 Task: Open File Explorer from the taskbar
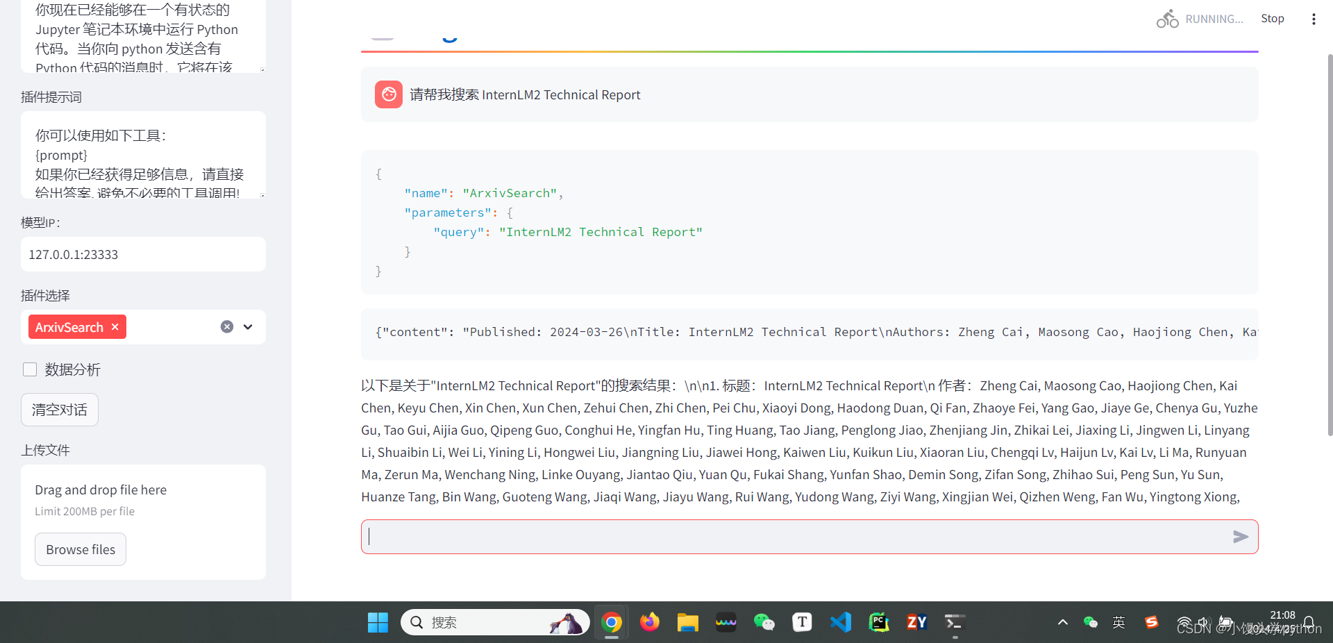click(688, 622)
